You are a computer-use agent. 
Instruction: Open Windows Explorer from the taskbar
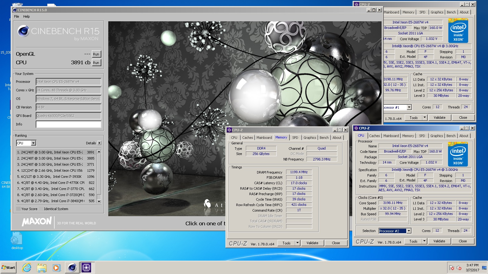(42, 268)
